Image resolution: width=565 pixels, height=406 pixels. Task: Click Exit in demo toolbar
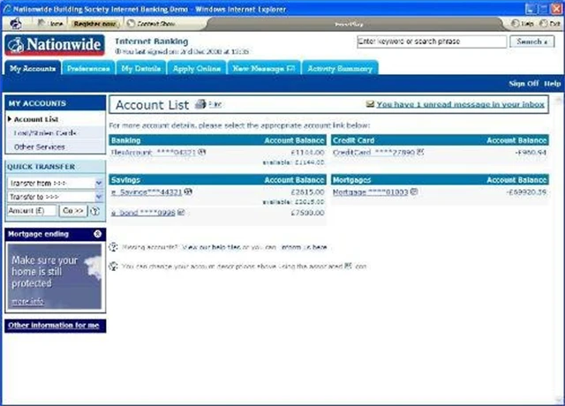click(550, 24)
